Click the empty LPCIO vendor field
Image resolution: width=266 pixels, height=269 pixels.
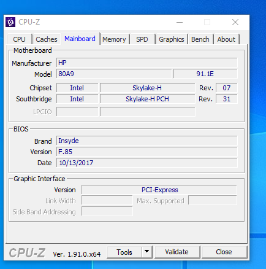pyautogui.click(x=77, y=112)
